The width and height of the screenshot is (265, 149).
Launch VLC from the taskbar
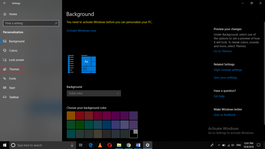pos(100,145)
